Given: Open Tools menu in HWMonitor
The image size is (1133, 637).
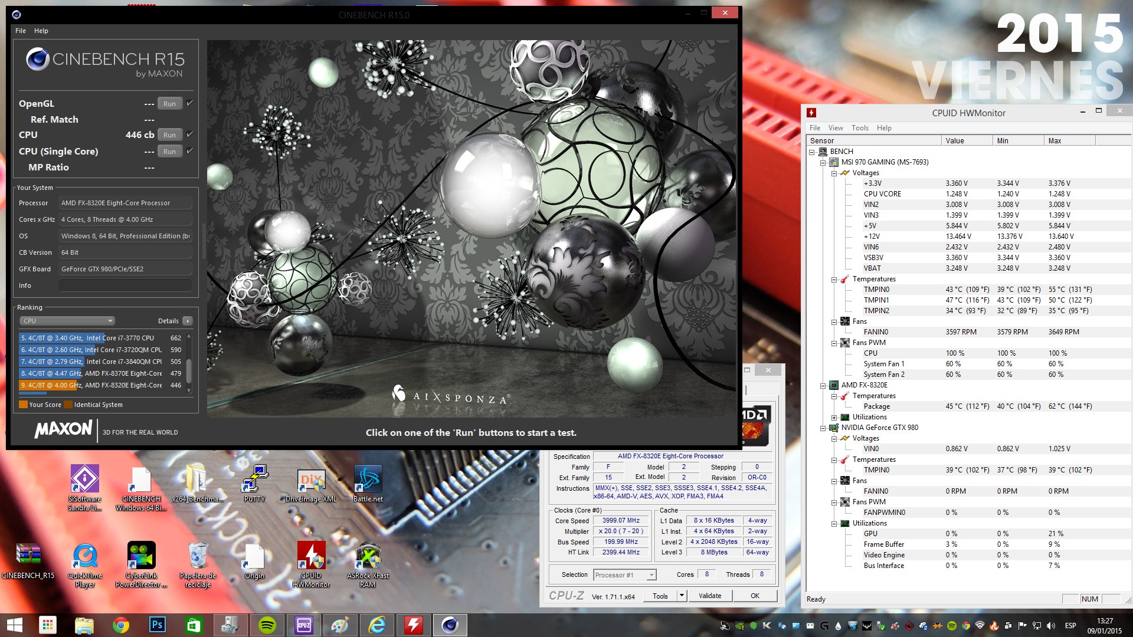Looking at the screenshot, I should point(859,128).
